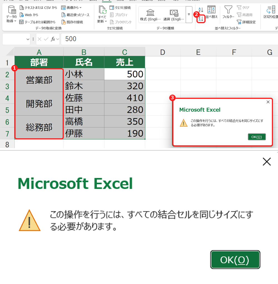
Task: Choose Web から data source
Action: 29,15
